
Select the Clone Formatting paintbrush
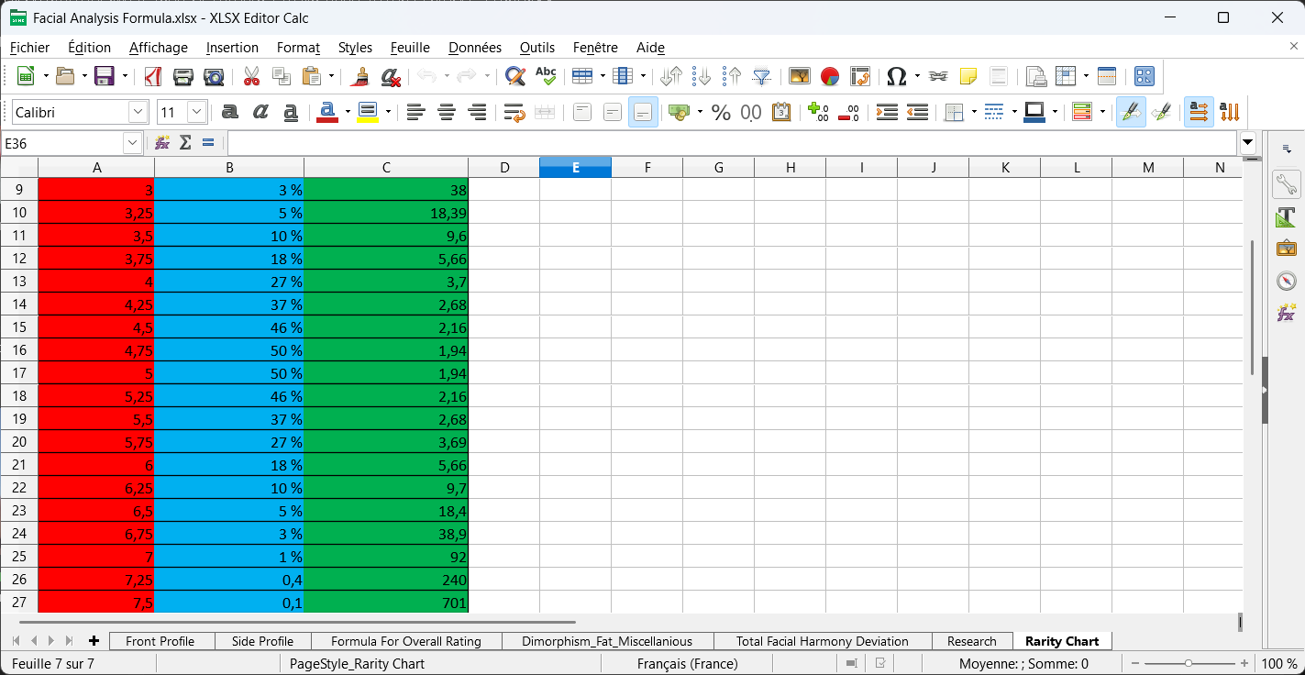(361, 76)
